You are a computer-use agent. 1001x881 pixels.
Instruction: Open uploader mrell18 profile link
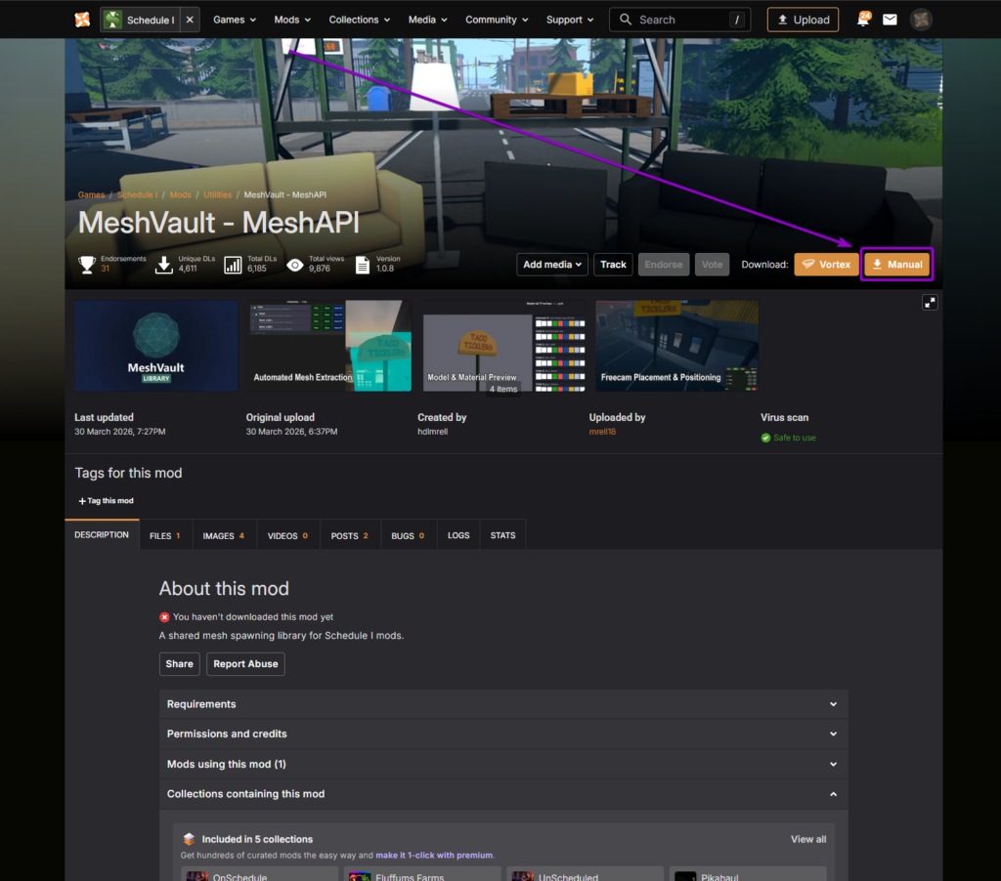point(602,432)
